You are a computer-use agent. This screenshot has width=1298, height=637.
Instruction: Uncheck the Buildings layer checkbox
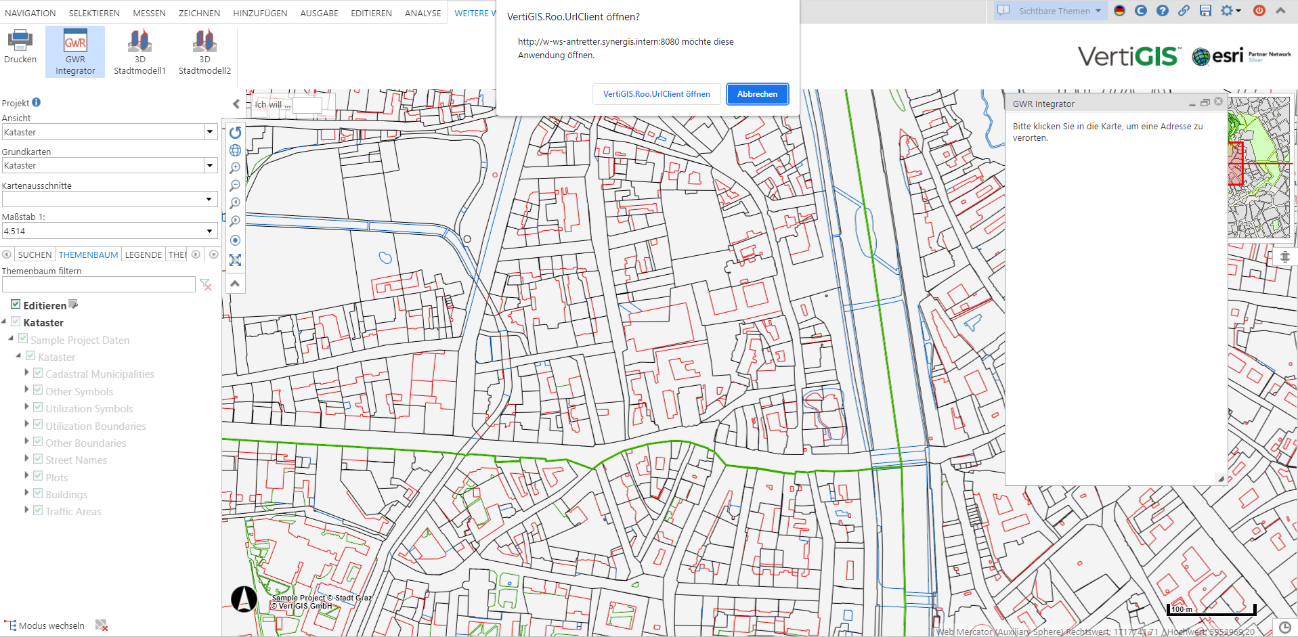[38, 493]
